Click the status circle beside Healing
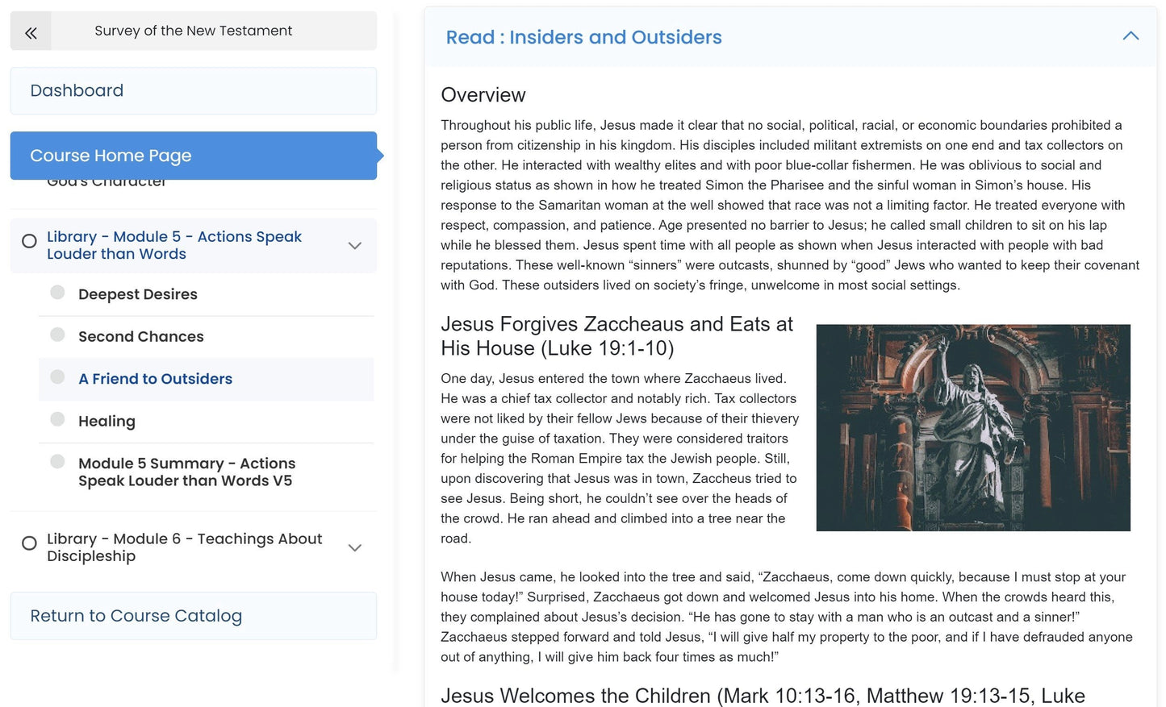The image size is (1166, 707). 56,418
